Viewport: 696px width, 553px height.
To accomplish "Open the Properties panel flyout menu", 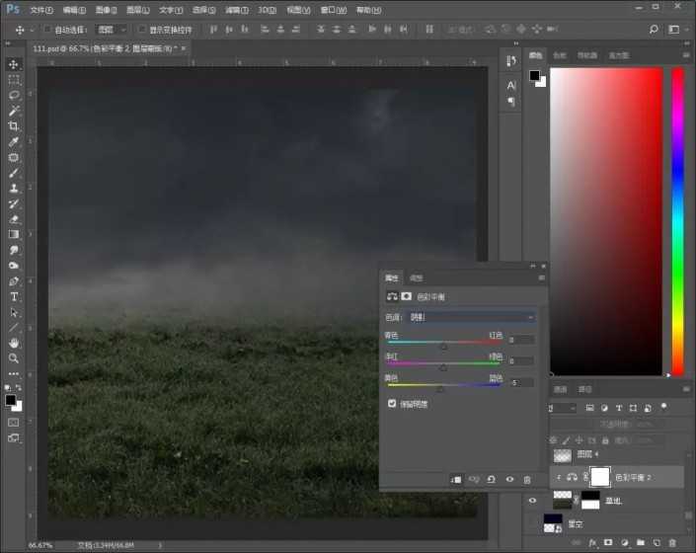I will (541, 278).
